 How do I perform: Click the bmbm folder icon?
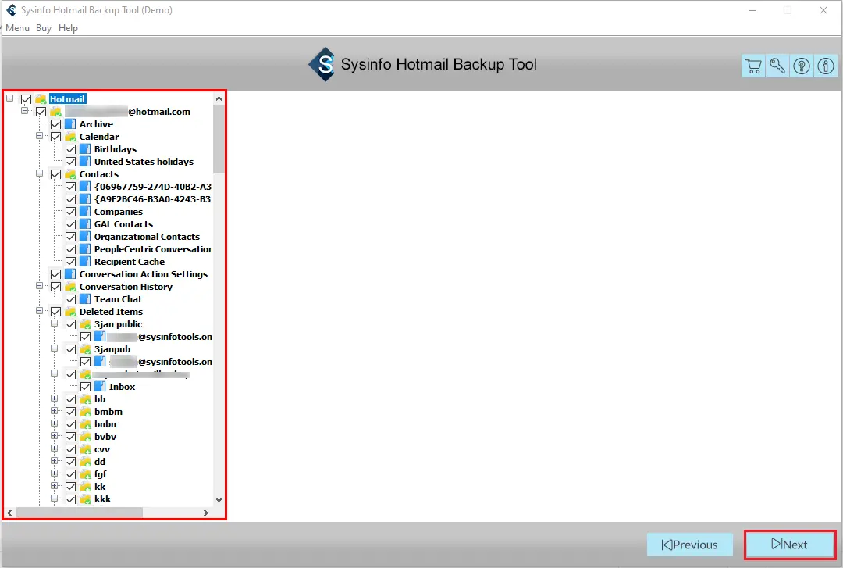pos(85,411)
